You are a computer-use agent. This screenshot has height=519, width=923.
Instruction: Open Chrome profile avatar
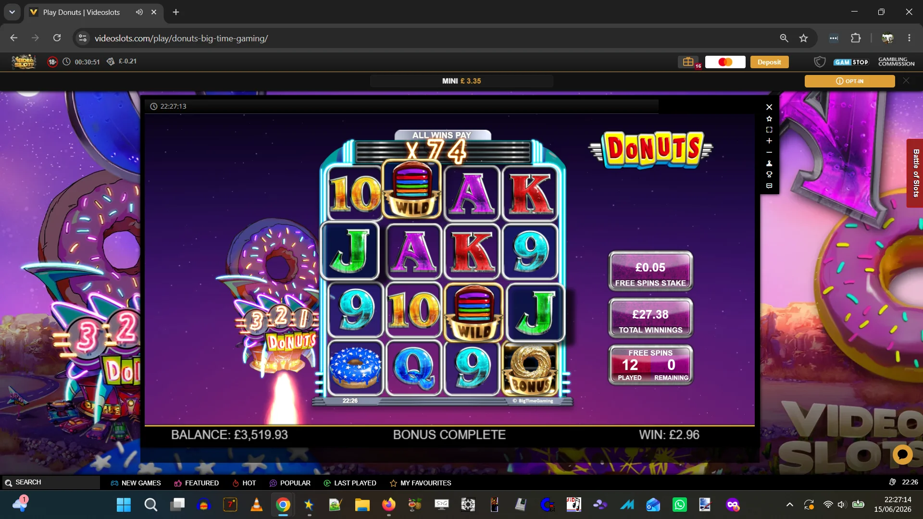coord(887,38)
